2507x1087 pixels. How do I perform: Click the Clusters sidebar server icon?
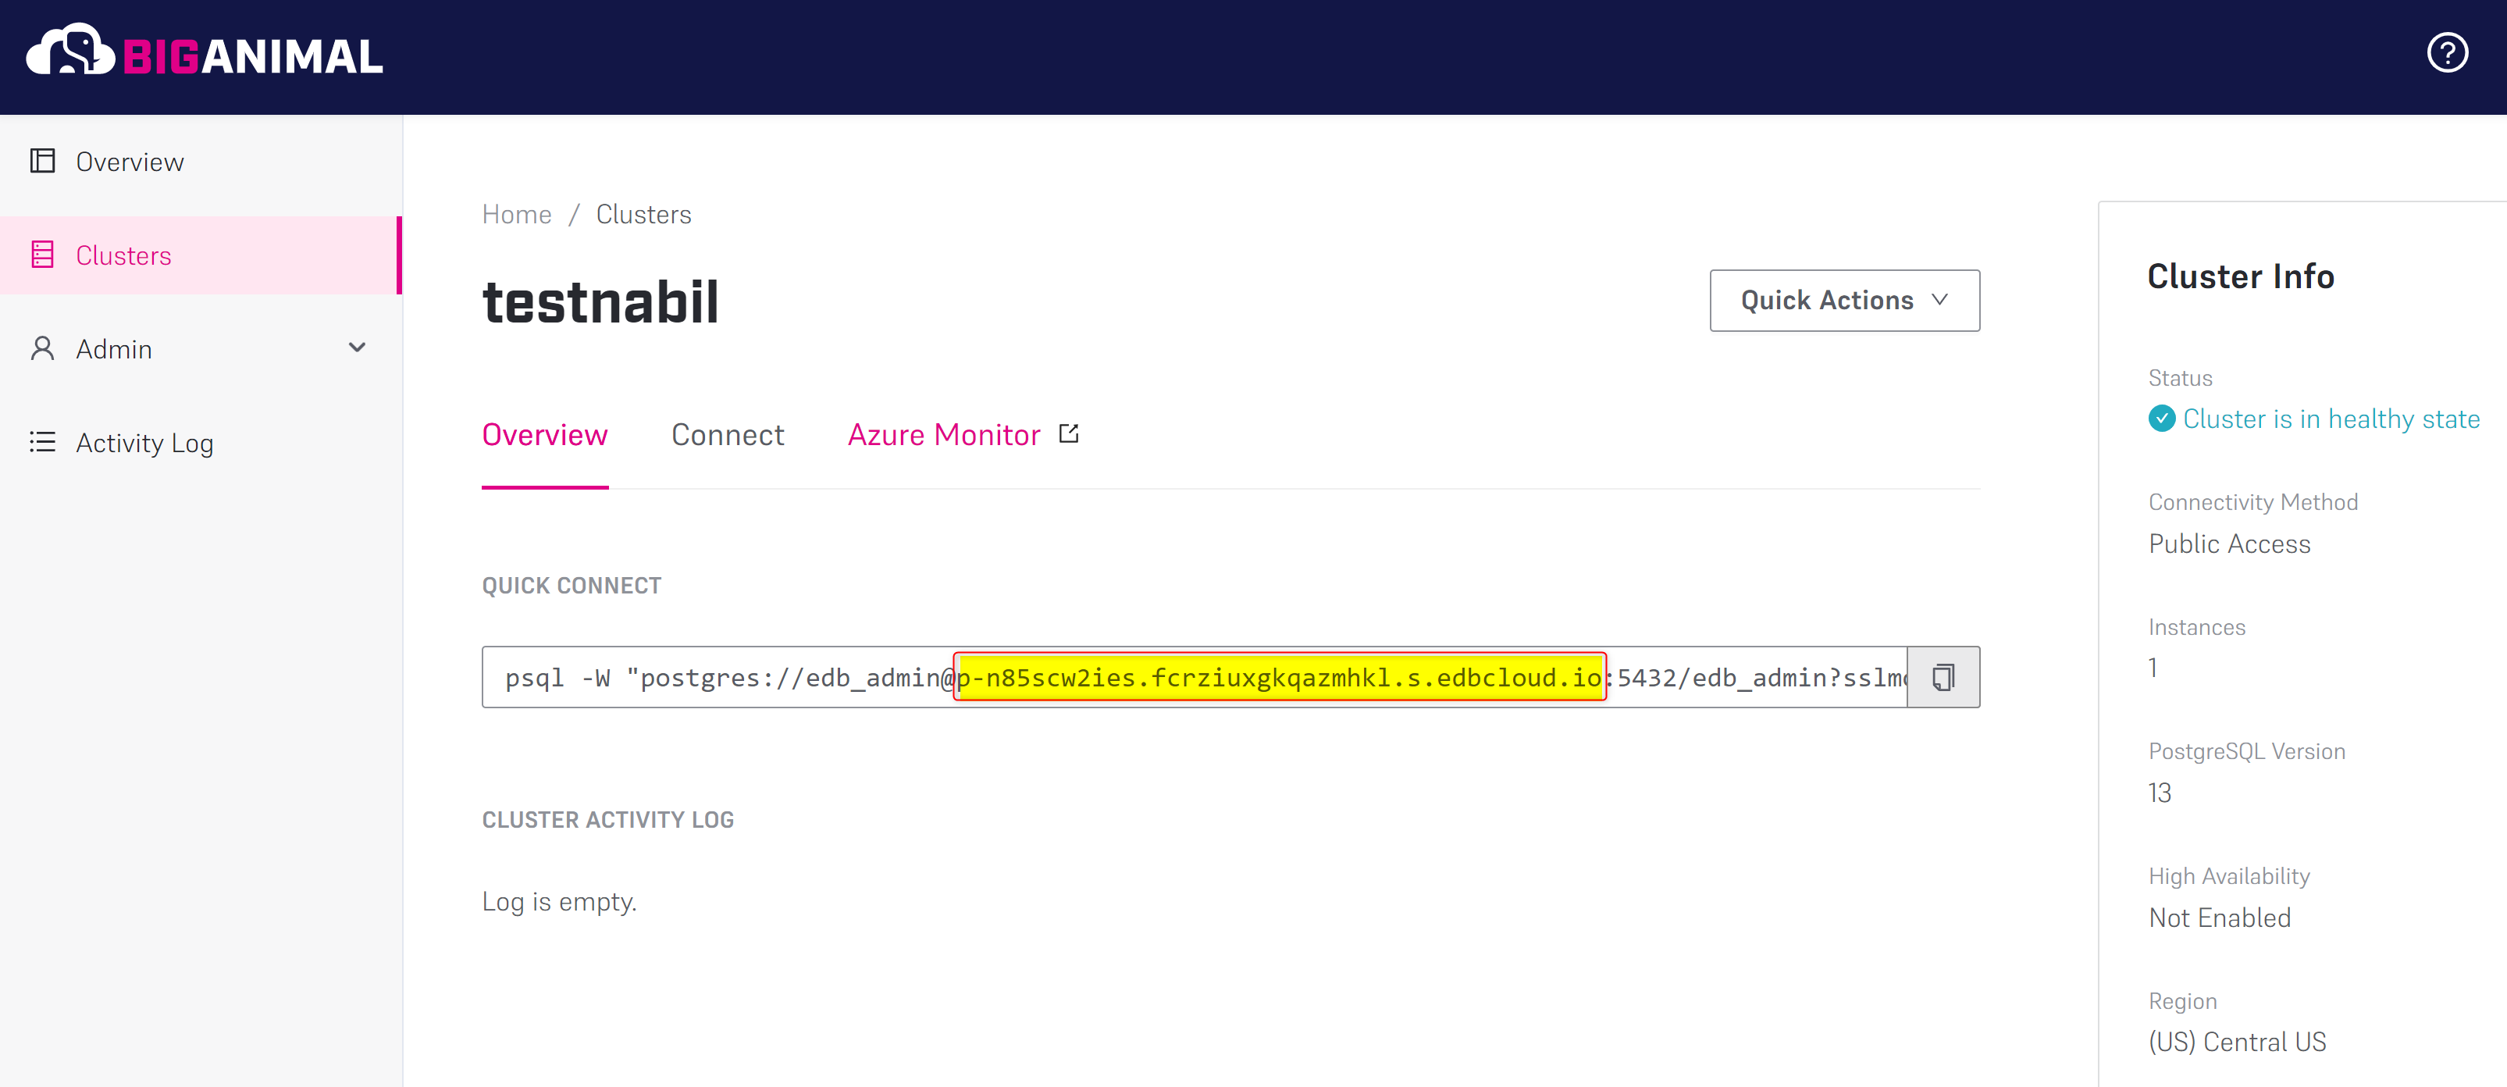click(43, 254)
